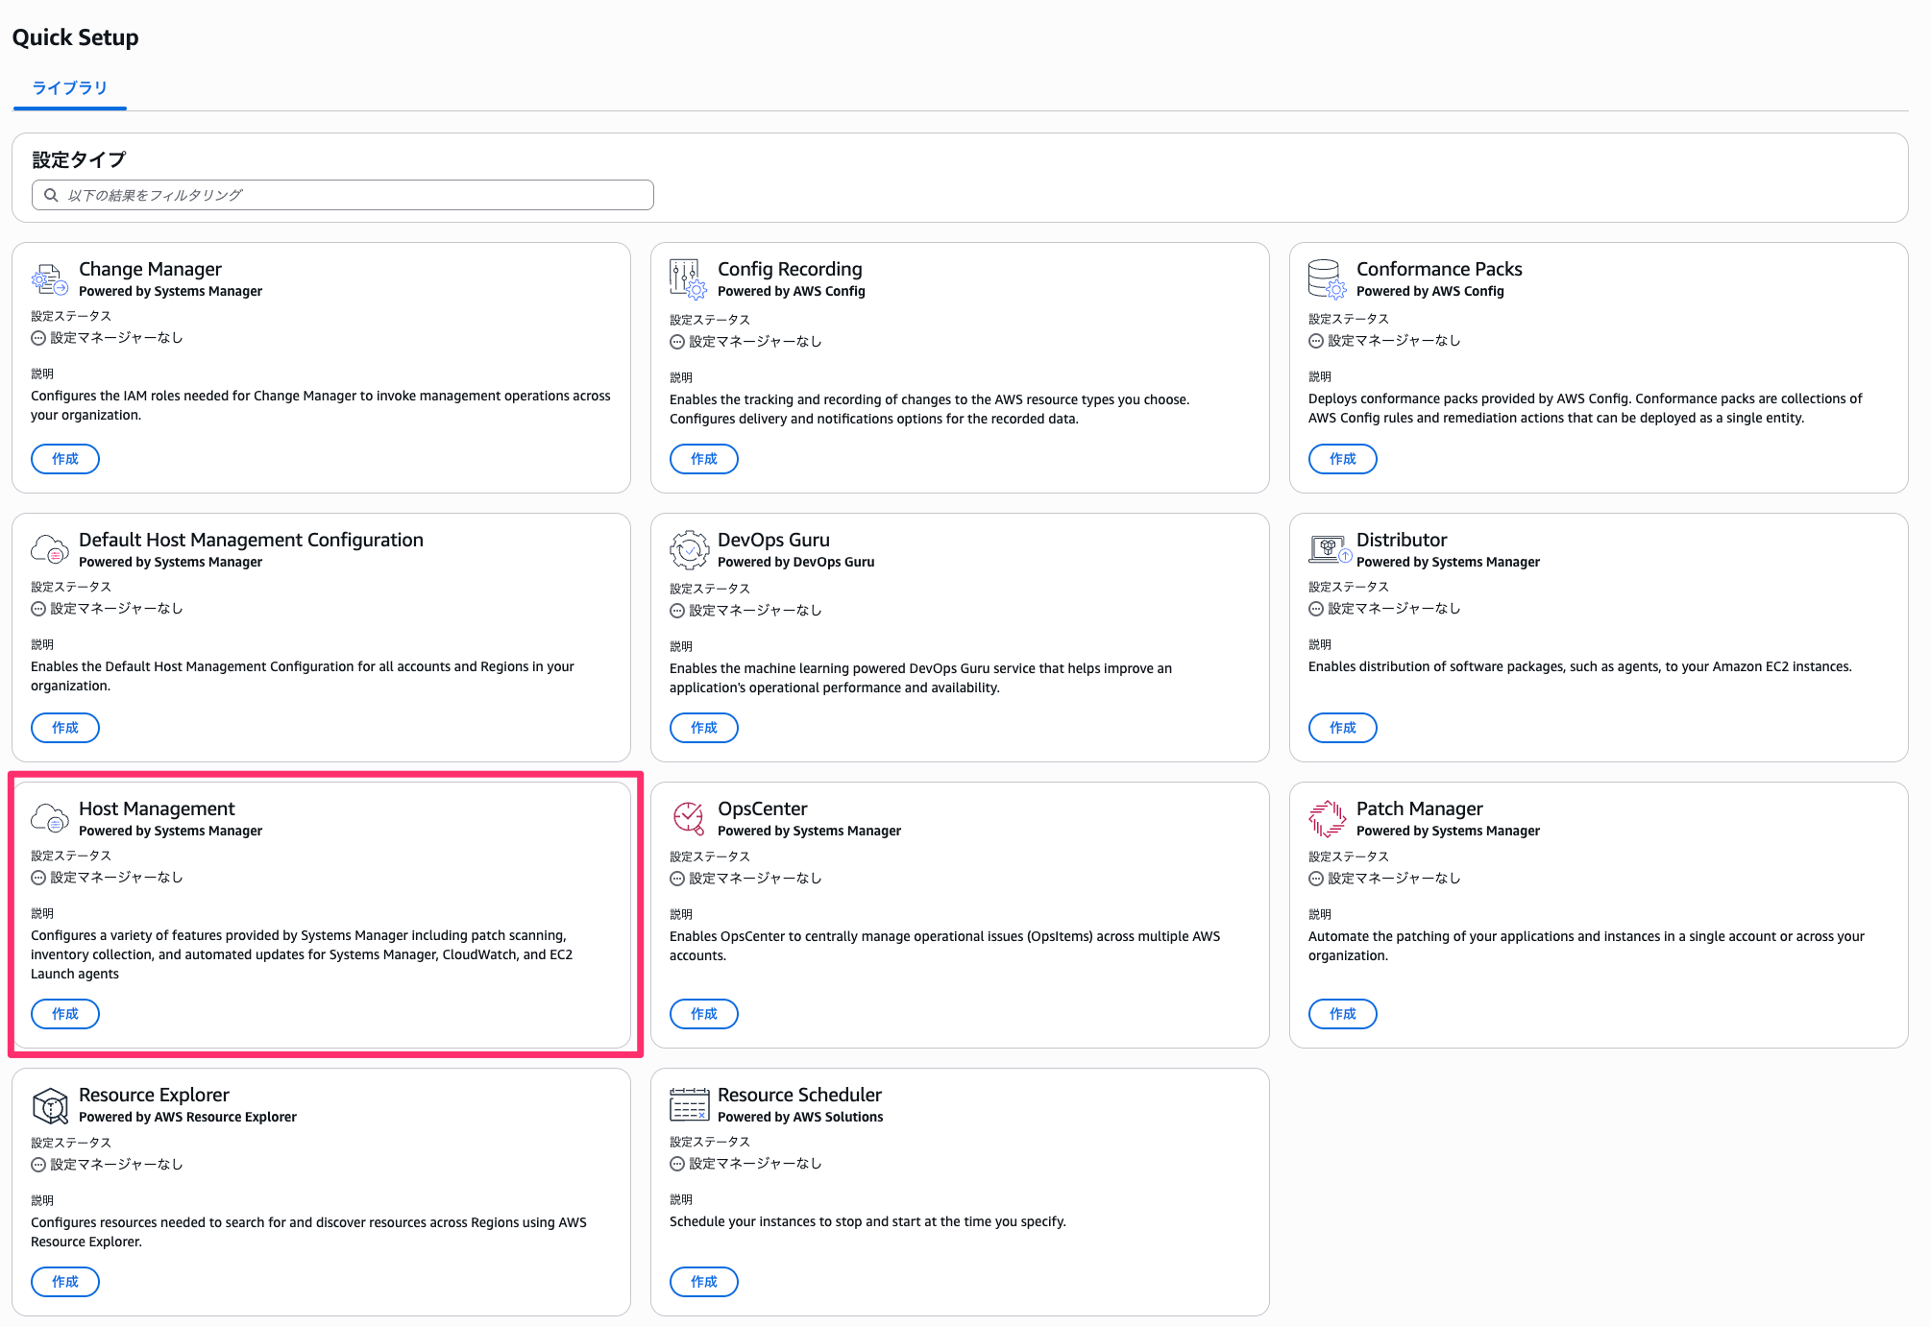Image resolution: width=1930 pixels, height=1327 pixels.
Task: Click 作成 in the Distributor card
Action: (x=1343, y=728)
